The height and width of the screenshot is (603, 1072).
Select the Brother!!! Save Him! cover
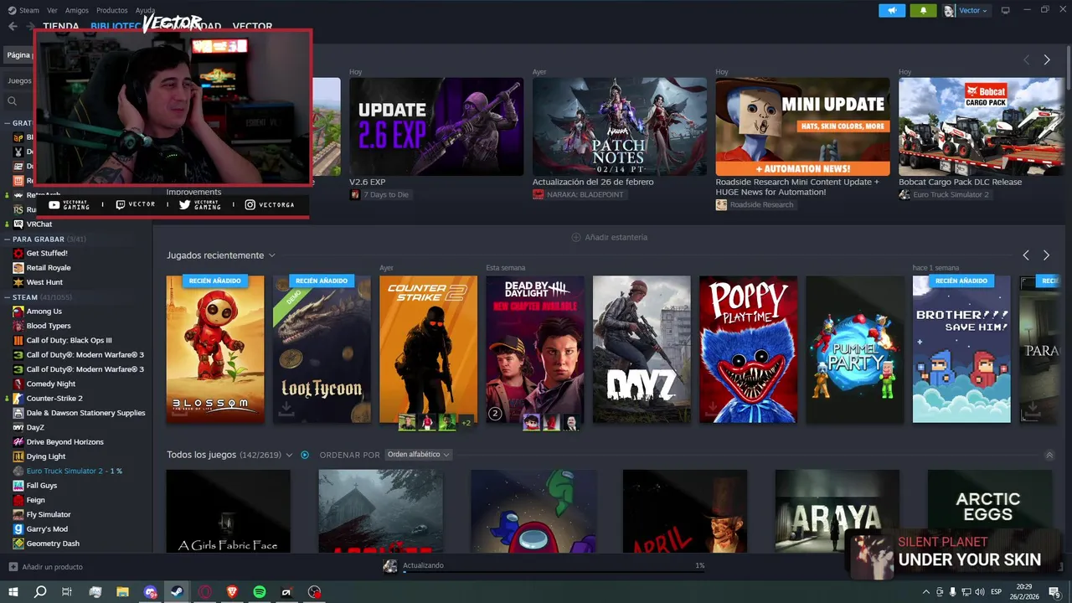pos(961,349)
